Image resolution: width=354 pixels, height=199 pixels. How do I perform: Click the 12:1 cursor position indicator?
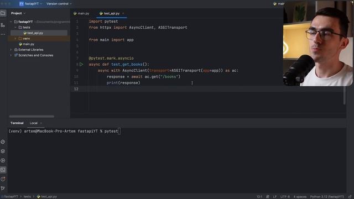click(x=259, y=197)
